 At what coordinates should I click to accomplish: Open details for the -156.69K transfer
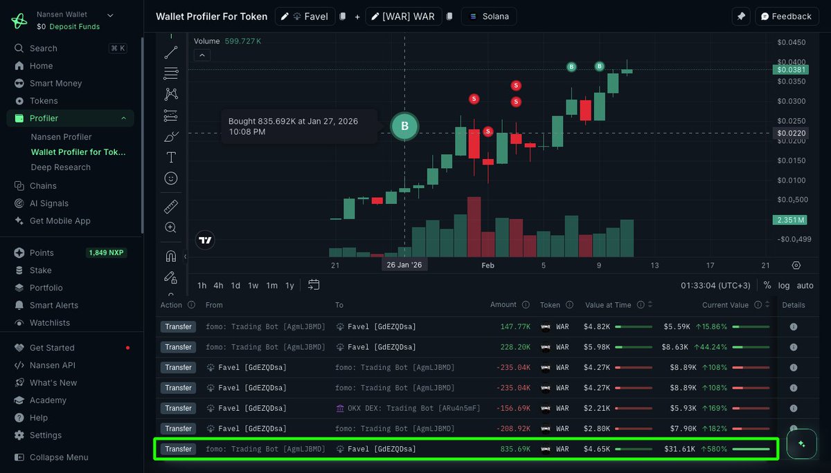click(x=794, y=408)
